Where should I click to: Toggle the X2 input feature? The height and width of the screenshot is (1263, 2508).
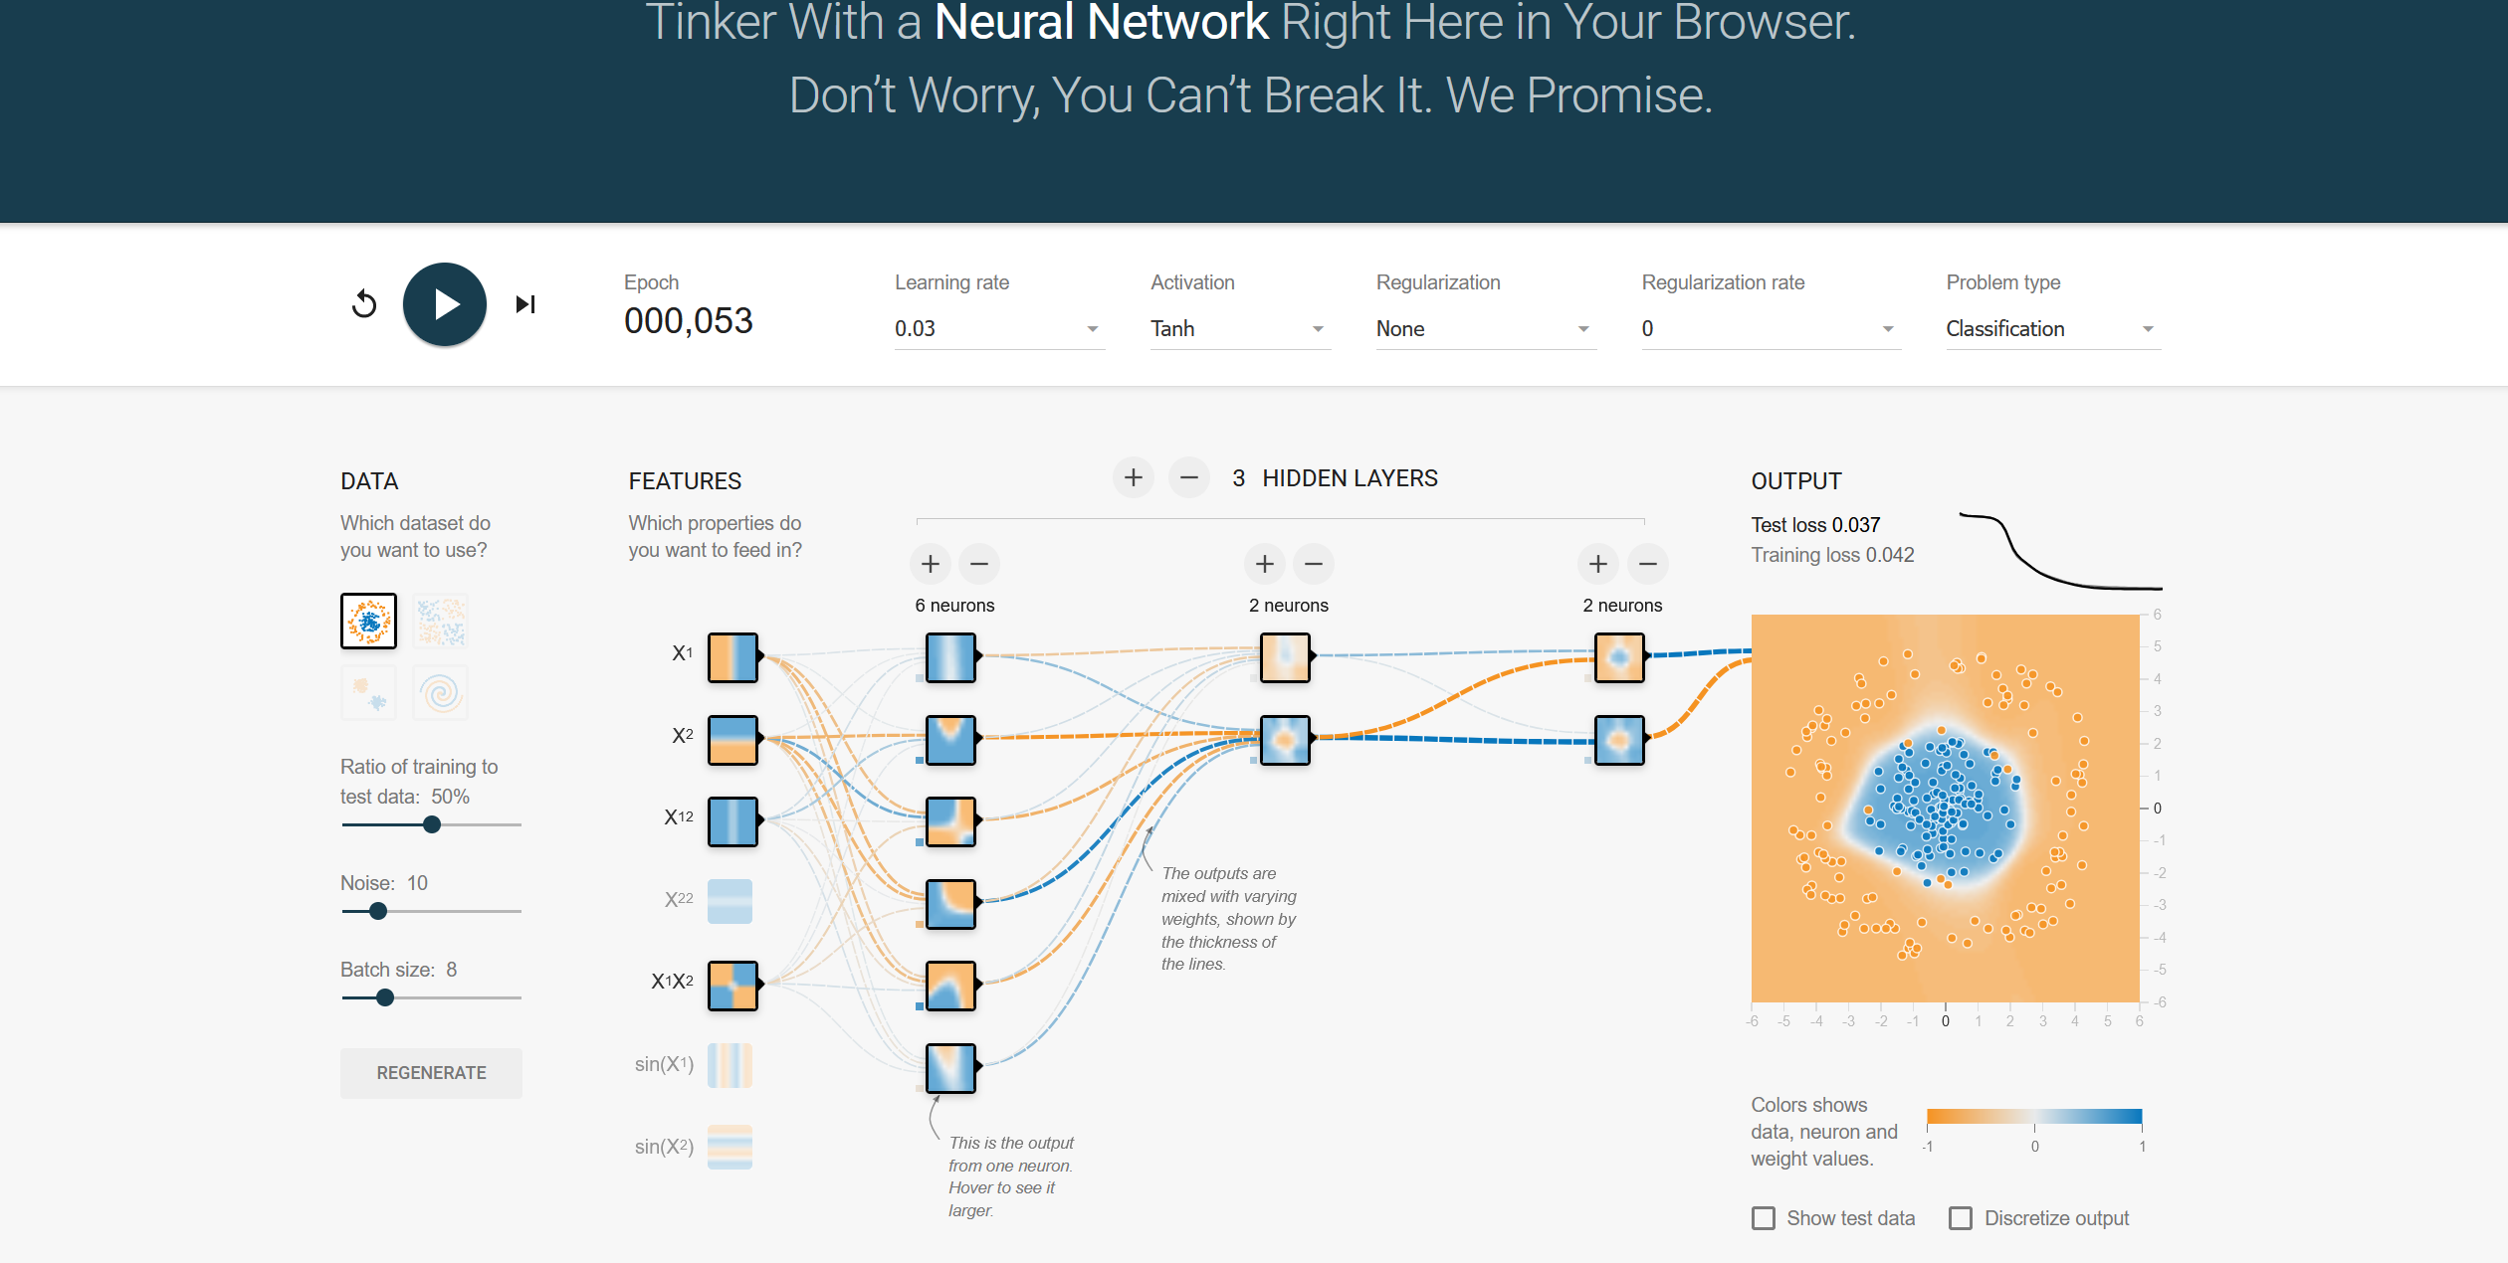click(732, 740)
